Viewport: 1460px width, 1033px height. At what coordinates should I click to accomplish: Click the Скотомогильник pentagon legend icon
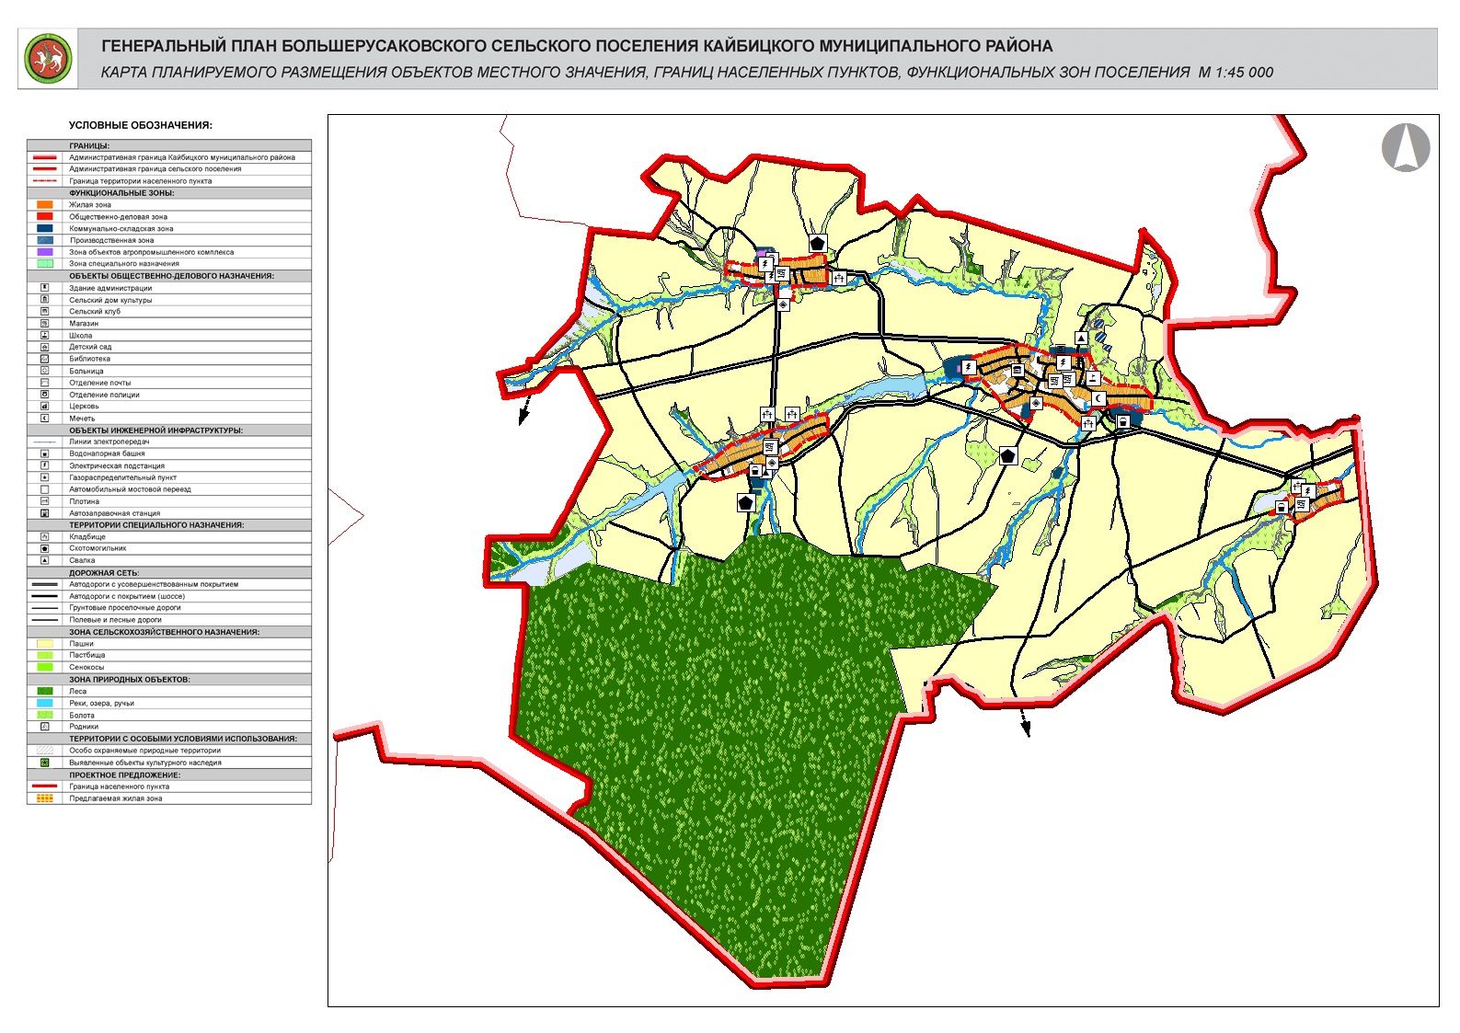tap(44, 548)
